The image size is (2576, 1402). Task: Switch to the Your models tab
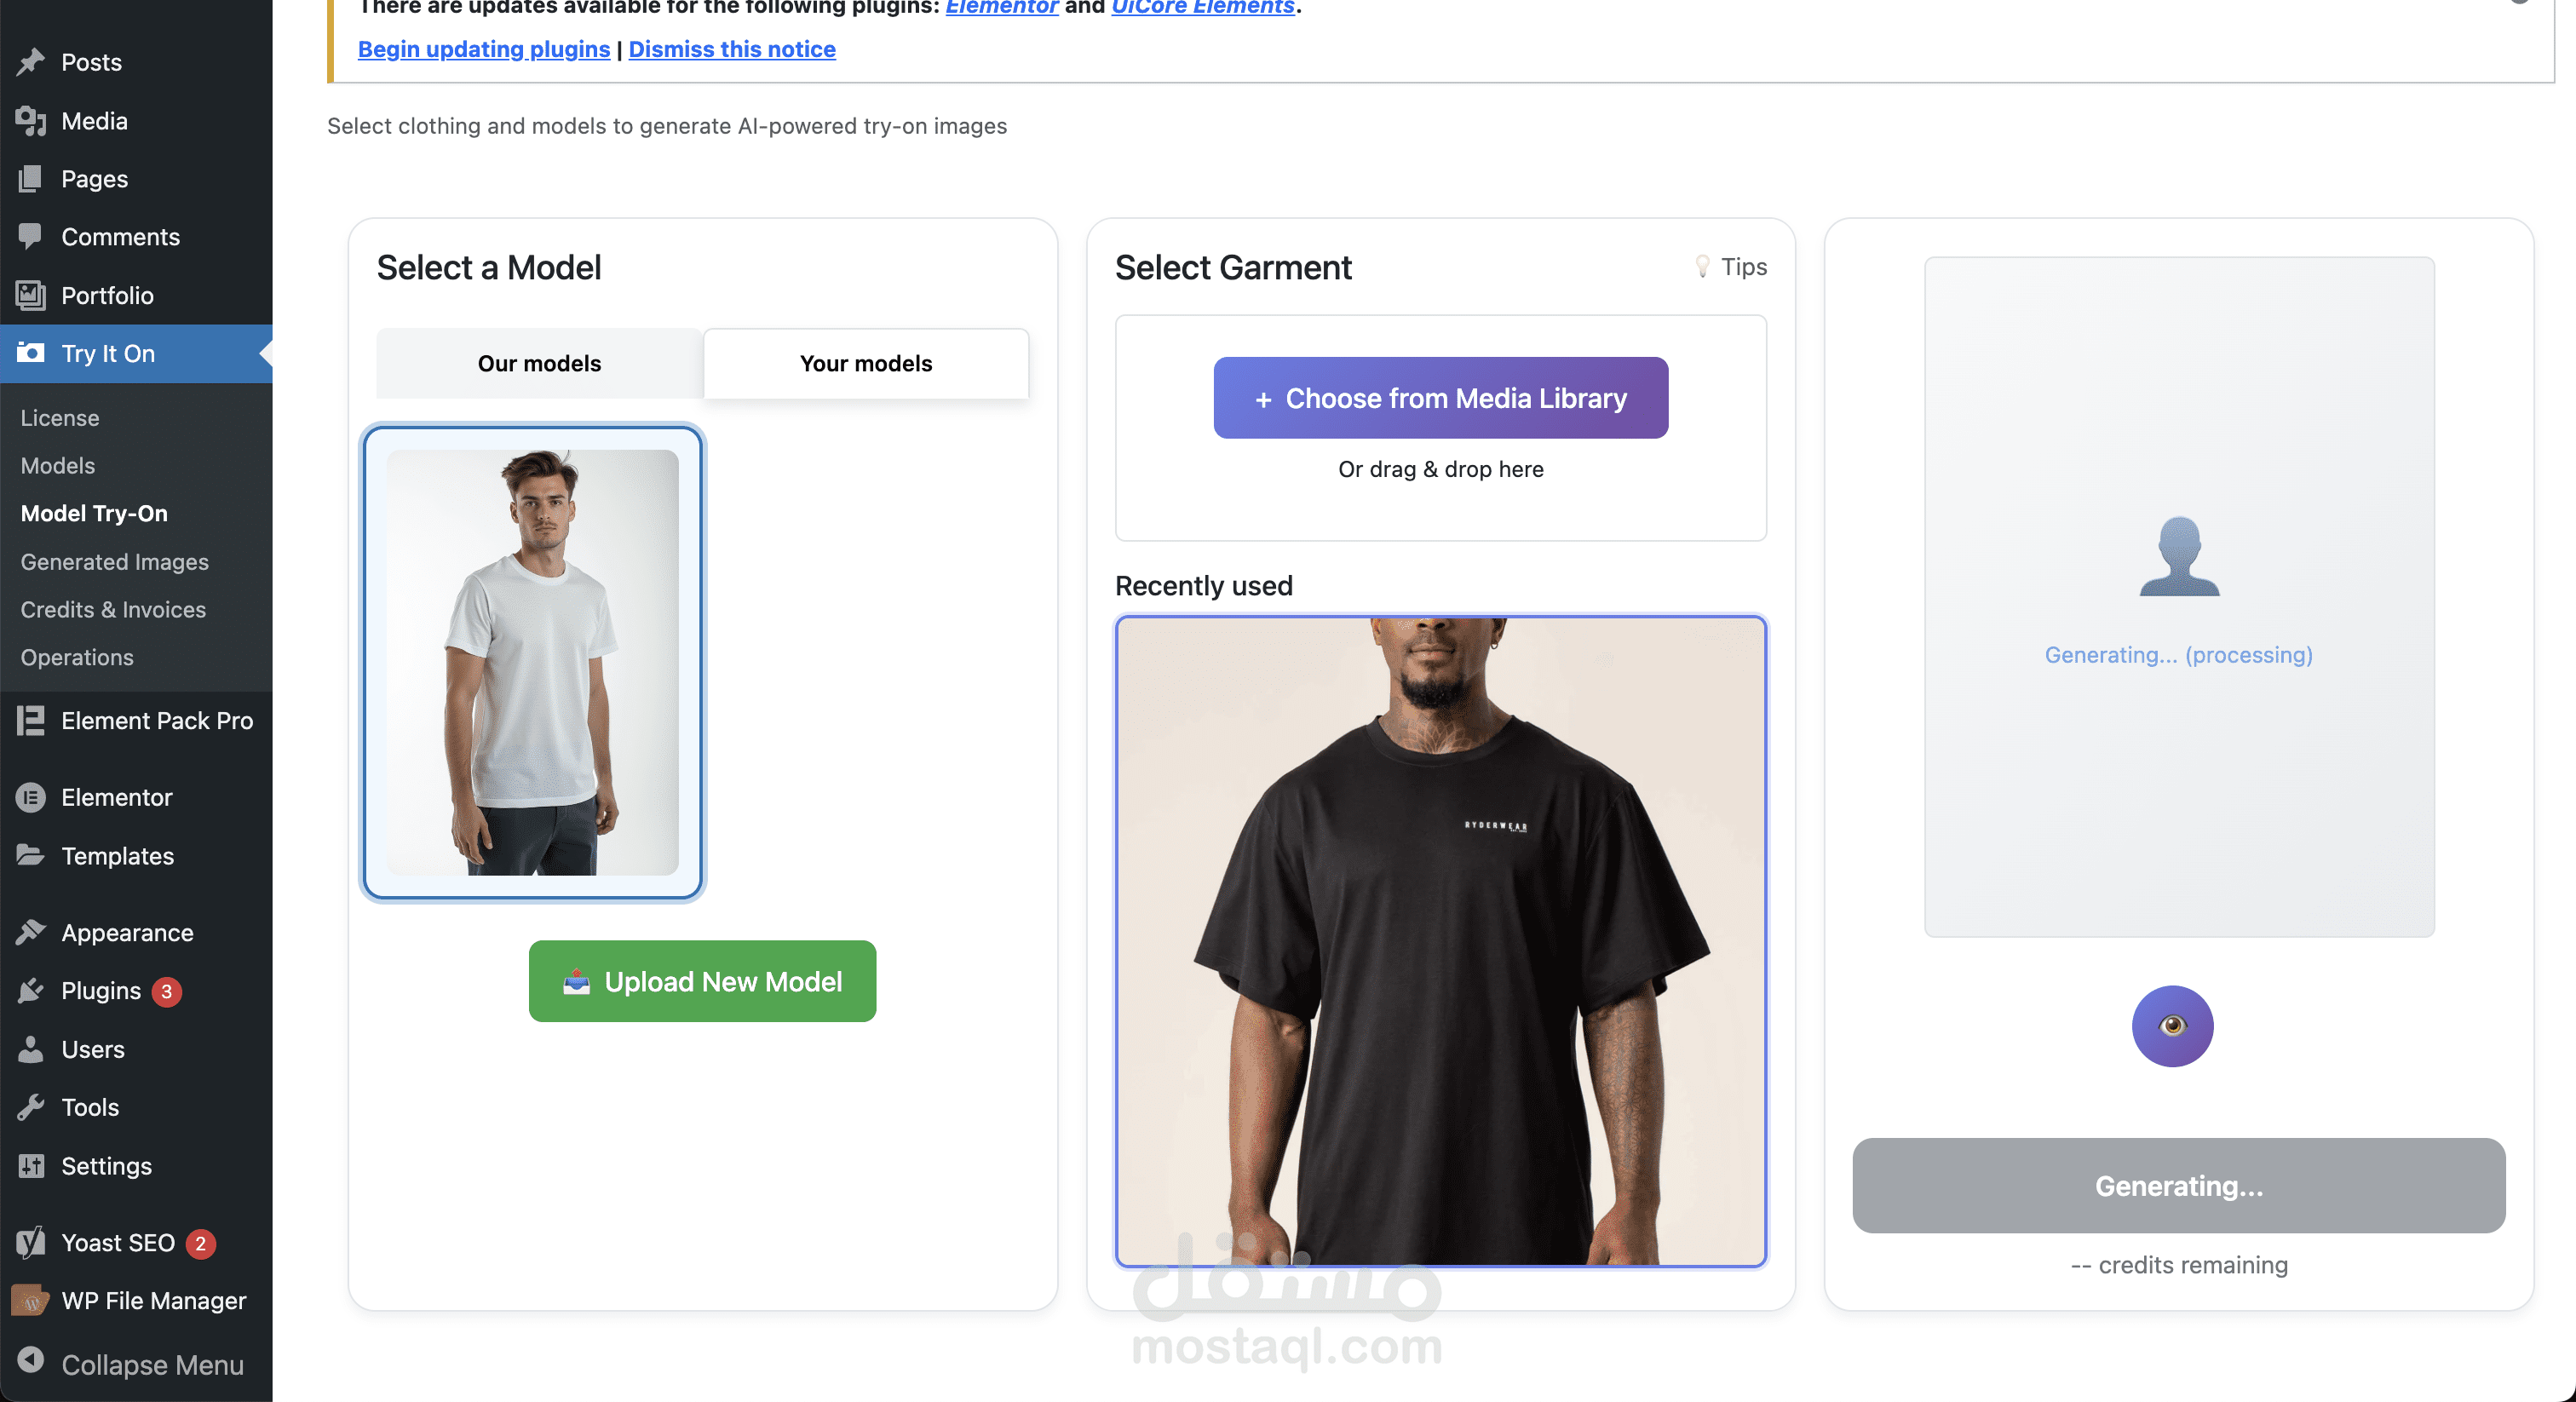[x=866, y=364]
